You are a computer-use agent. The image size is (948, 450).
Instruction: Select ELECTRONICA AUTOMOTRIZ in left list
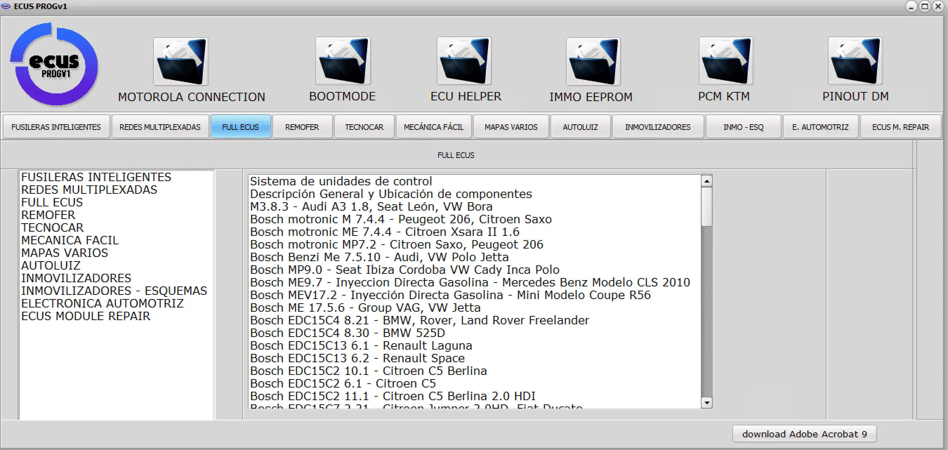(x=102, y=304)
